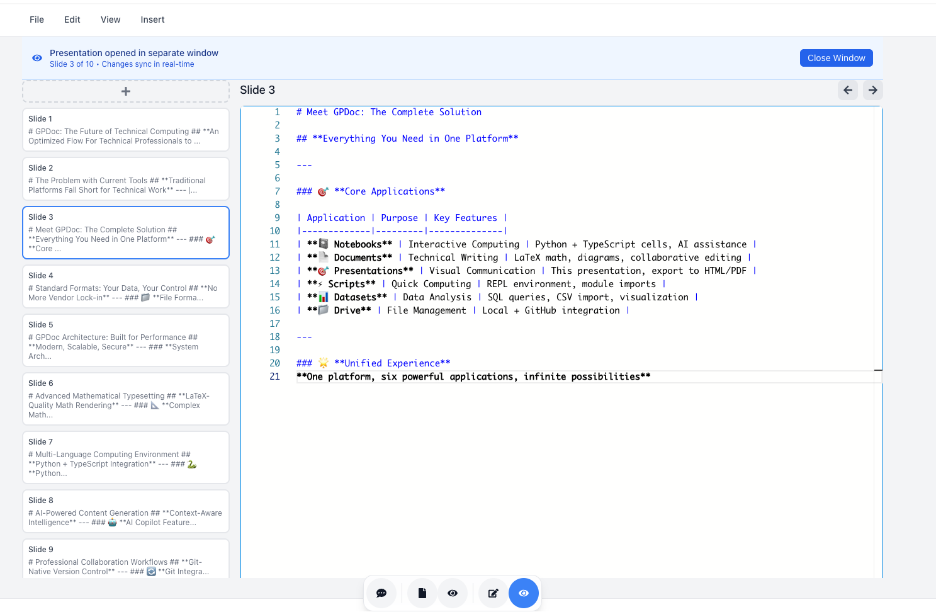Viewport: 936px width, 612px height.
Task: Click the document page icon in bottom toolbar
Action: point(422,593)
